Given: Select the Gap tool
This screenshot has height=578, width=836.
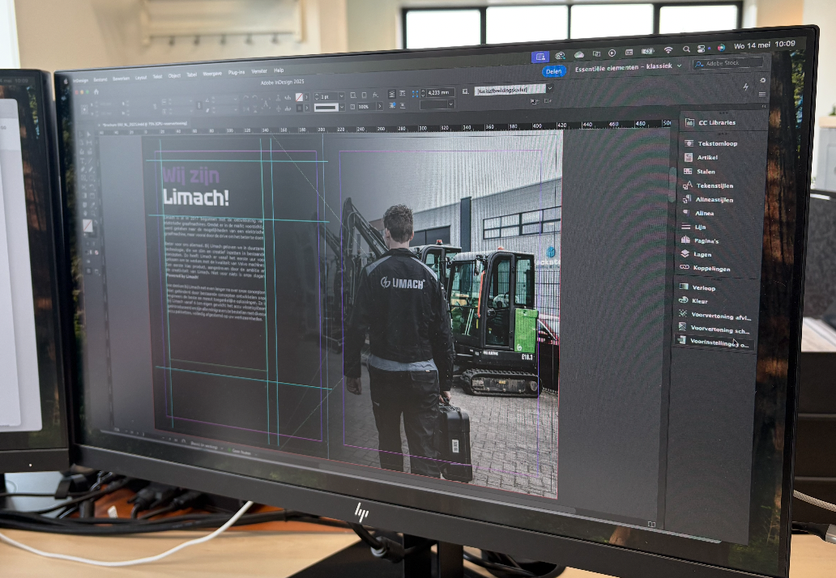Looking at the screenshot, I should (x=90, y=142).
